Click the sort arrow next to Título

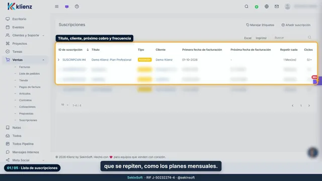(88, 50)
